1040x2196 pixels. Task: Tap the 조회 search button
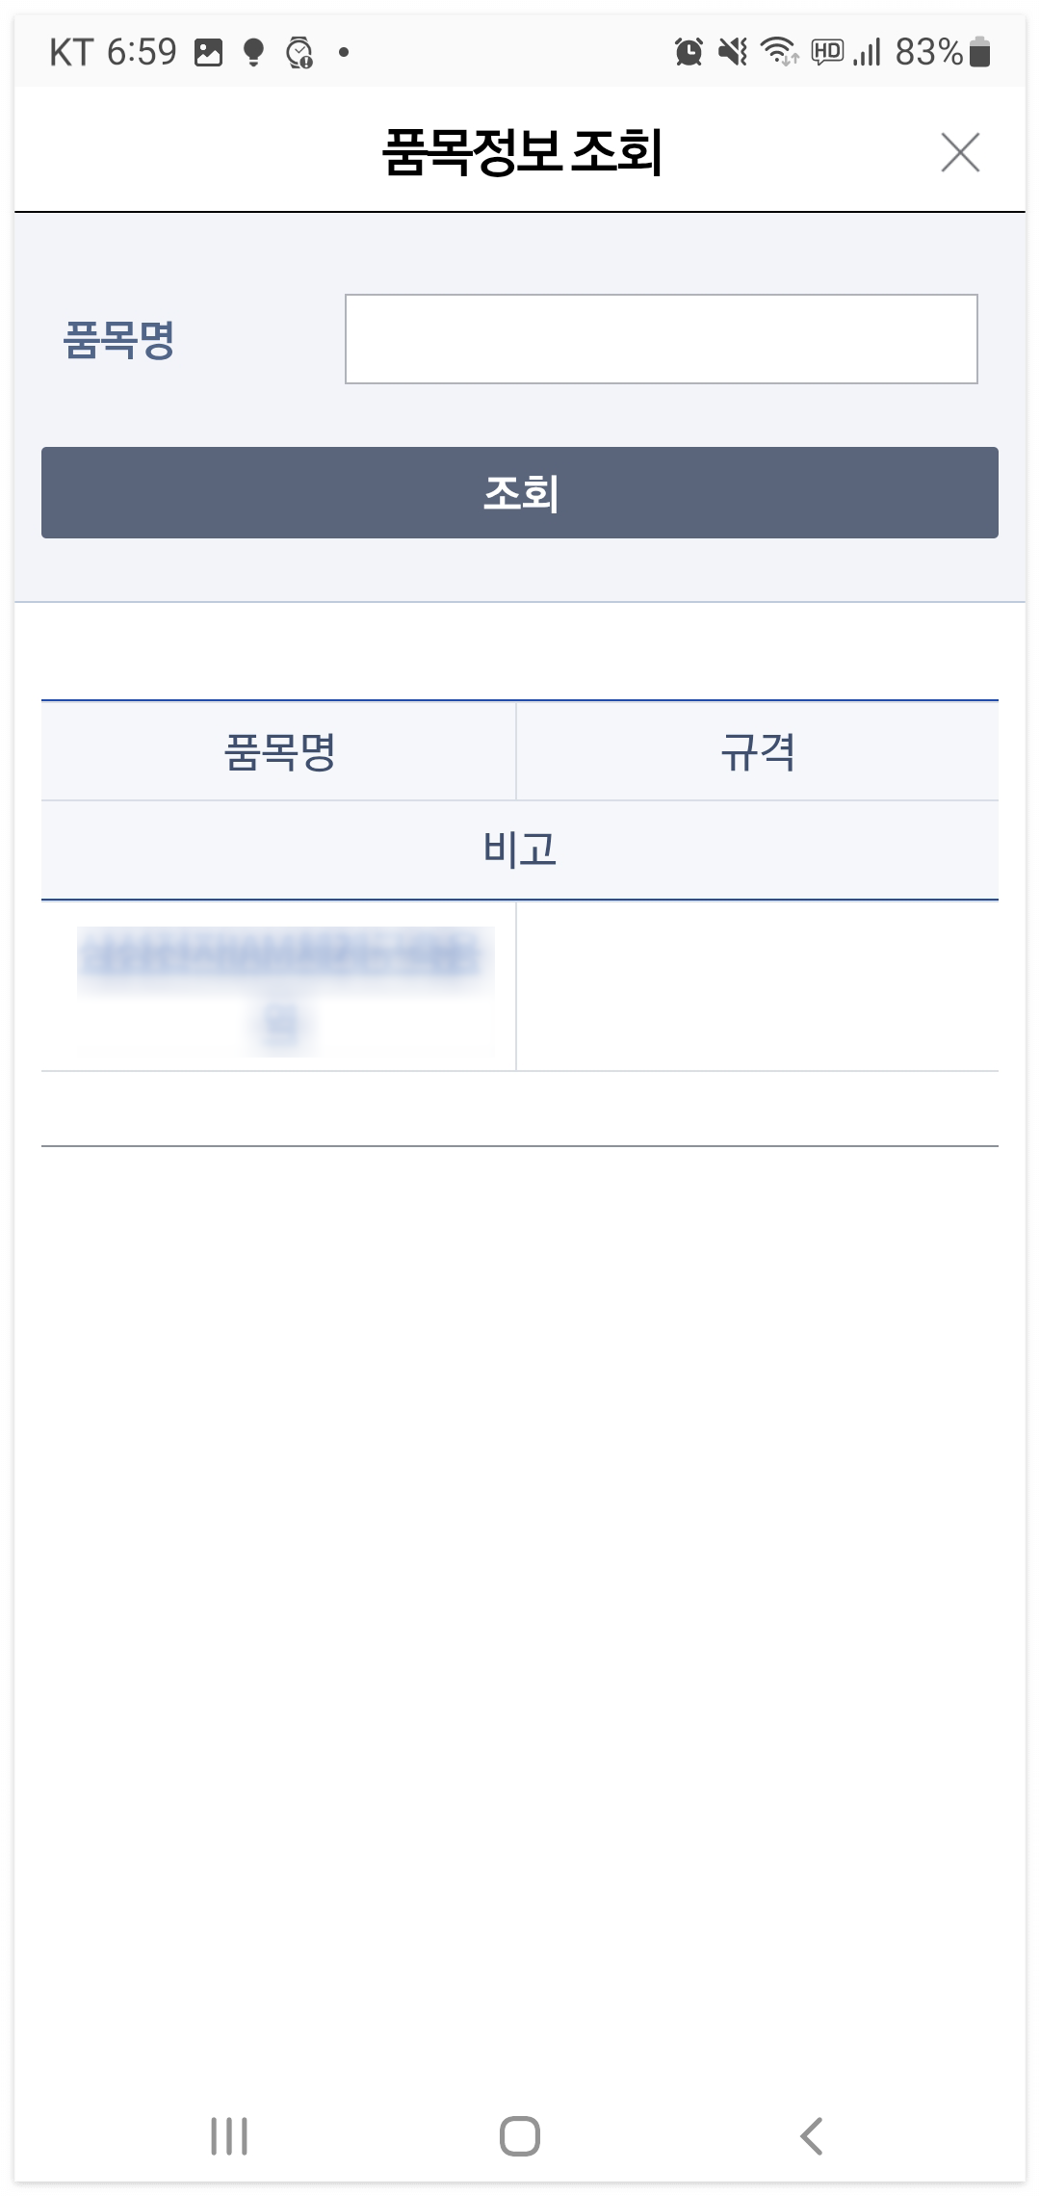[x=520, y=492]
